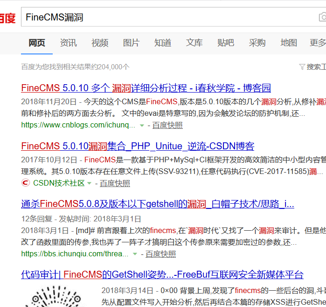Image resolution: width=326 pixels, height=307 pixels.
Task: Click text 12条回复 - 发帖时间
Action: click(56, 219)
